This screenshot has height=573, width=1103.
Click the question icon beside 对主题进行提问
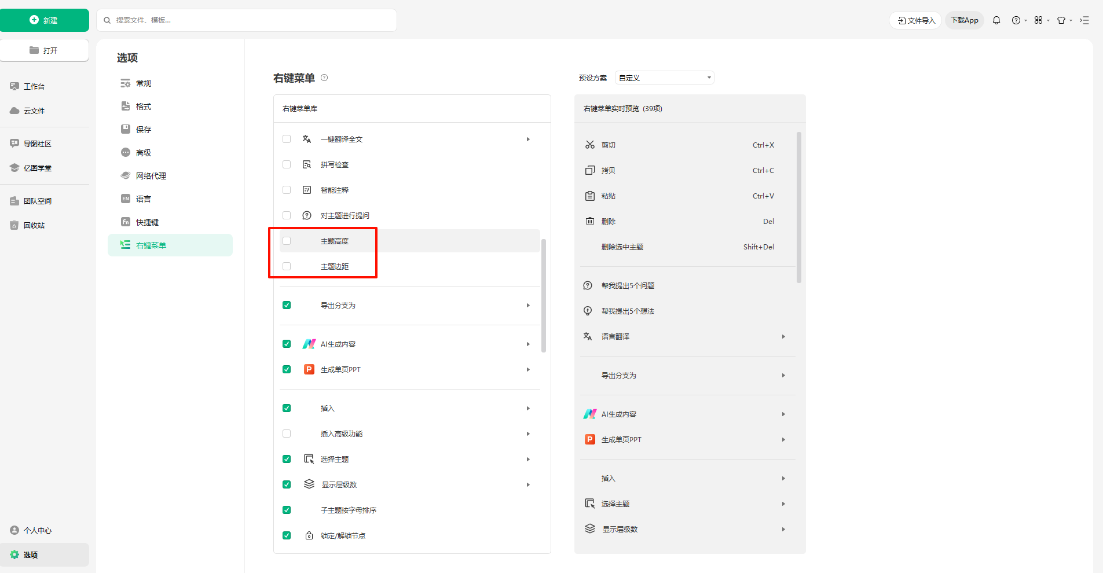[307, 215]
